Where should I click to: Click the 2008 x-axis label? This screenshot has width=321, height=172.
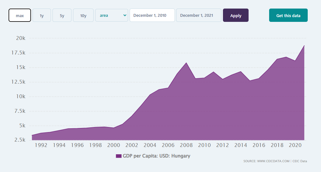(x=186, y=145)
